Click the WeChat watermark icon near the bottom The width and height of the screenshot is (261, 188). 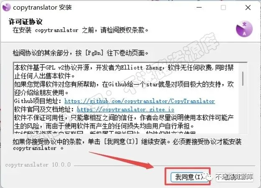[209, 177]
